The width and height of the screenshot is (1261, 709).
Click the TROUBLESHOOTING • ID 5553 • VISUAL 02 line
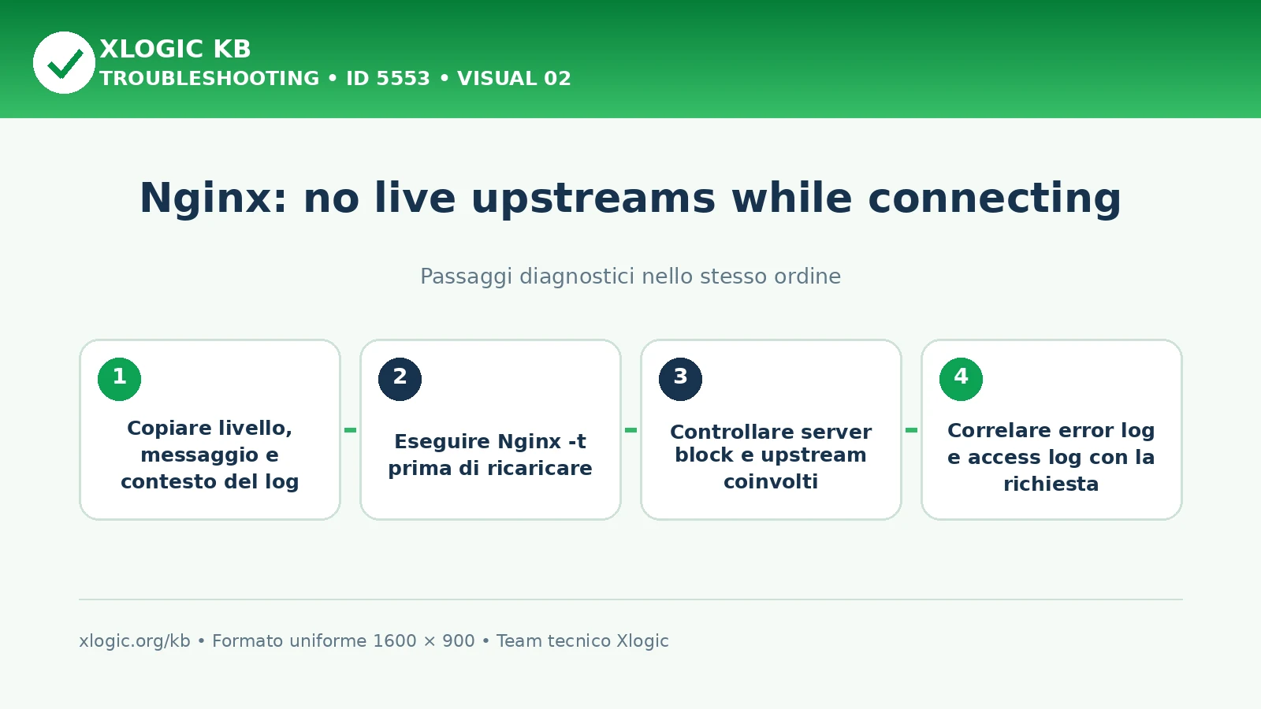335,79
